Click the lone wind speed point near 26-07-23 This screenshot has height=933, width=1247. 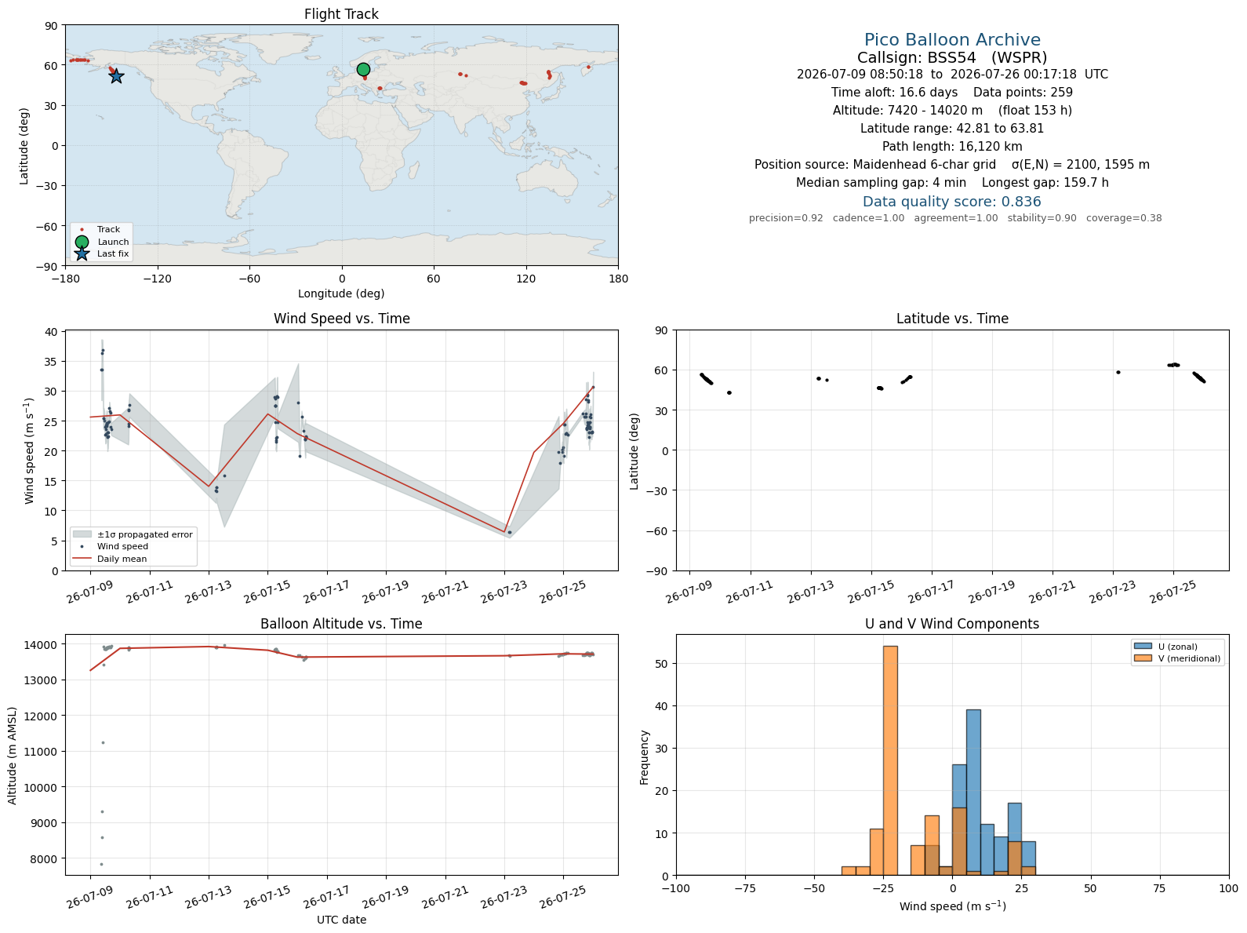tap(509, 532)
